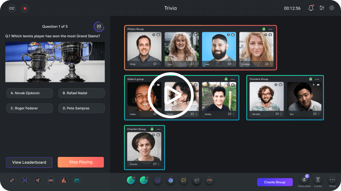
Task: Click the trophy question image
Action: (x=55, y=62)
